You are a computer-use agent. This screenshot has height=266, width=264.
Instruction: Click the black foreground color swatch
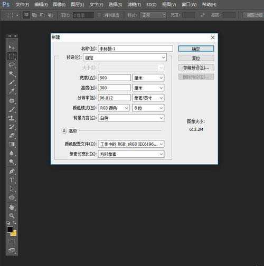pos(10,230)
